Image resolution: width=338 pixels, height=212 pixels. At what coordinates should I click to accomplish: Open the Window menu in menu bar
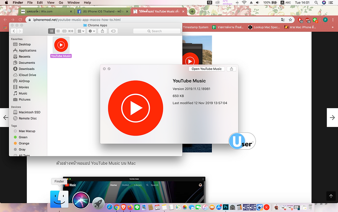(73, 2)
